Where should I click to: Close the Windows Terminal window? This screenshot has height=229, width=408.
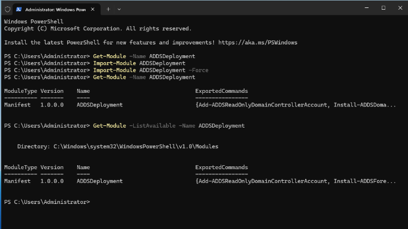399,8
